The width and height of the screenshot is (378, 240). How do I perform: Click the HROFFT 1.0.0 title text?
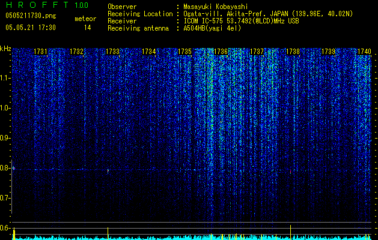click(47, 5)
